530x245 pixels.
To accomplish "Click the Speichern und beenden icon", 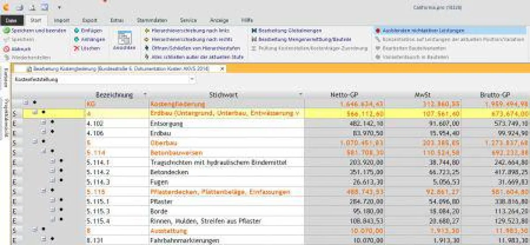I will [7, 31].
